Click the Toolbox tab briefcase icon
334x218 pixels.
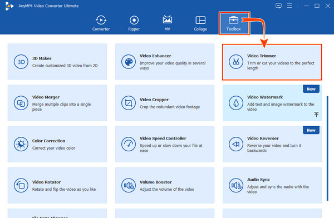coord(233,20)
